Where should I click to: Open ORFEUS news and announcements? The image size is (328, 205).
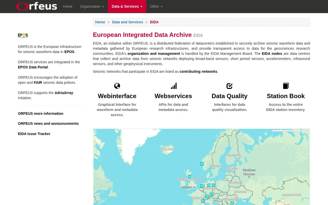pos(48,124)
